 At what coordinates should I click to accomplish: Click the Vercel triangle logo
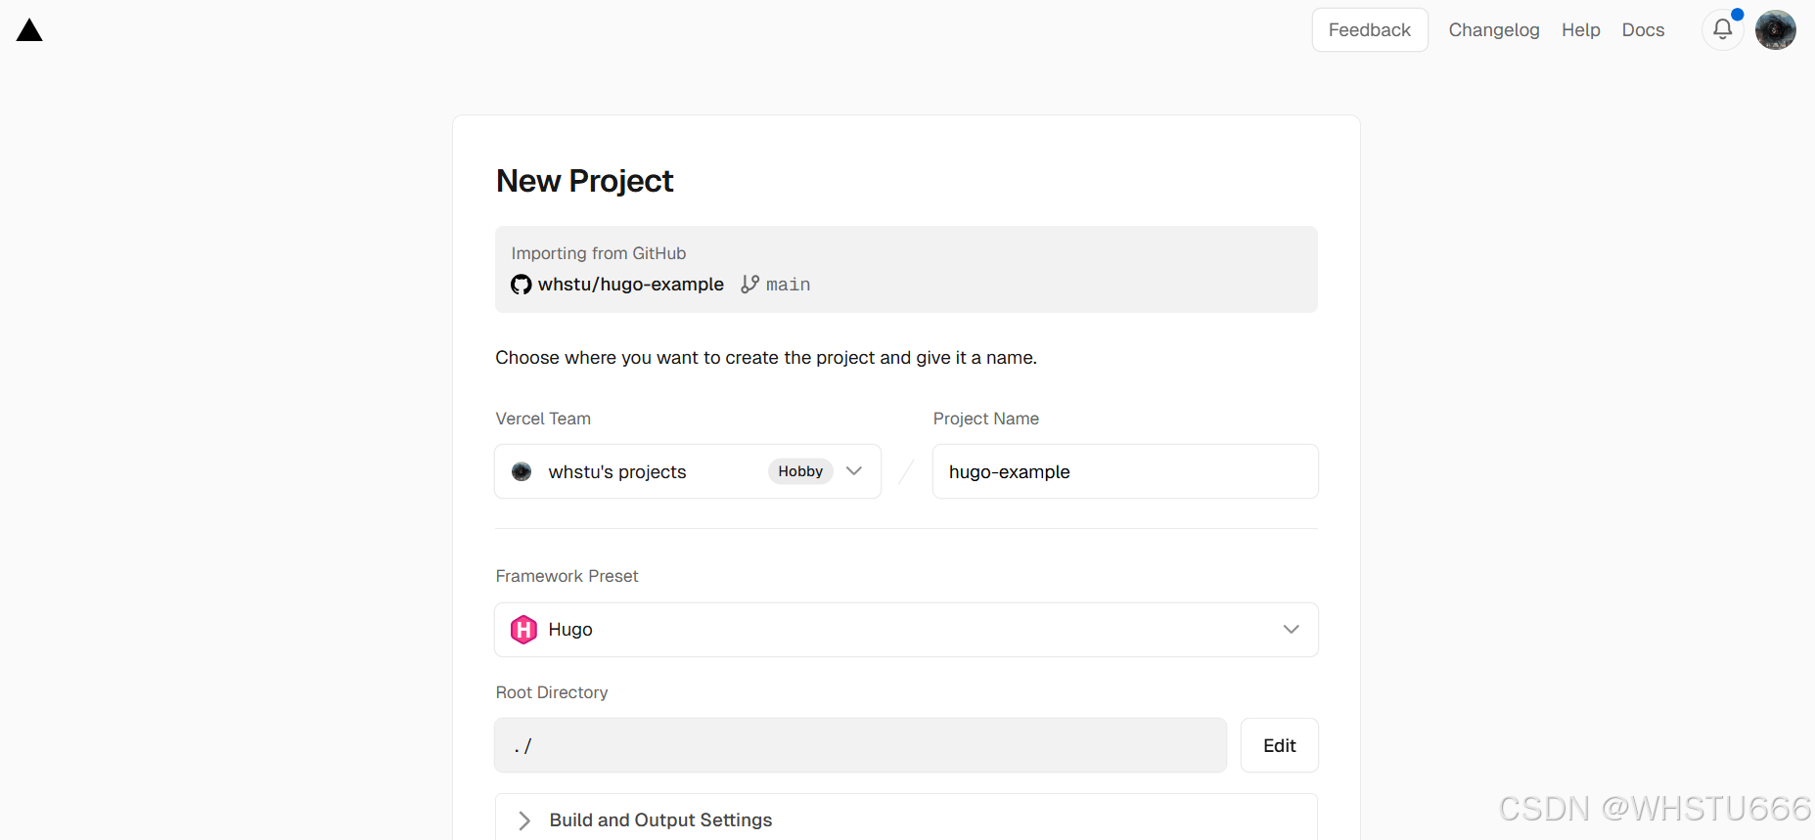pyautogui.click(x=29, y=30)
